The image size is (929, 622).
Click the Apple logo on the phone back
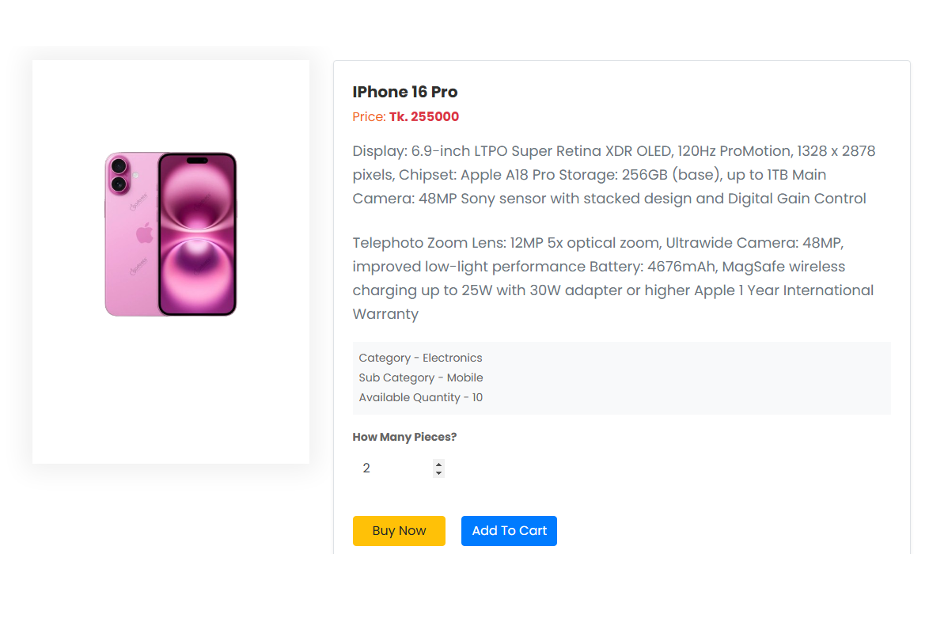(x=144, y=233)
